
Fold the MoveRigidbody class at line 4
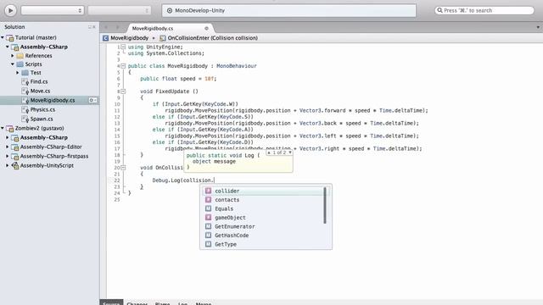[x=123, y=66]
